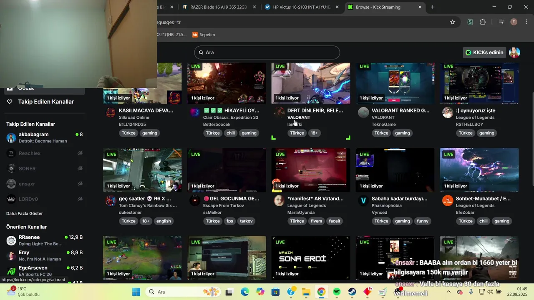This screenshot has height=300, width=534.
Task: Open EfeZobar channel avatar
Action: tap(448, 200)
